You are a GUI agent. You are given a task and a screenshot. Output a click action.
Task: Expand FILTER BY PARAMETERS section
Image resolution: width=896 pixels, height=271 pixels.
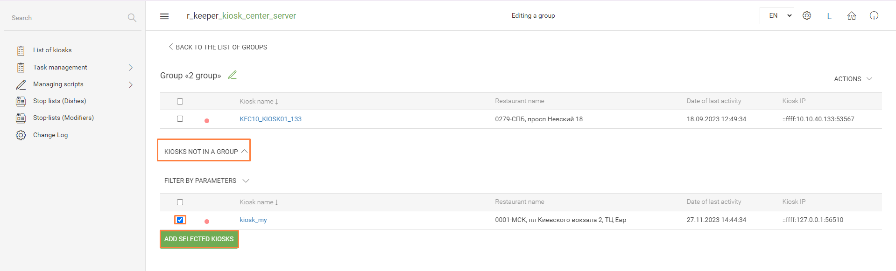point(206,181)
